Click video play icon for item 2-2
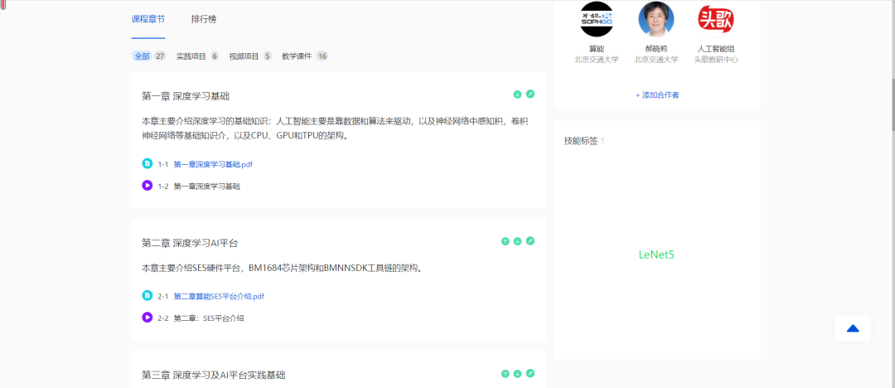The image size is (895, 388). [148, 318]
